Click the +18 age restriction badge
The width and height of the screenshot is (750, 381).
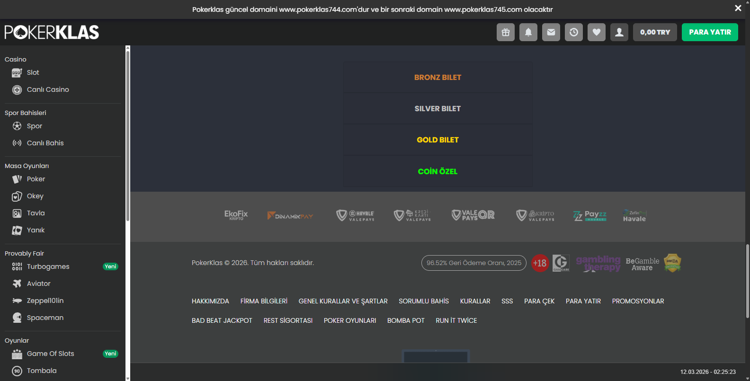point(540,263)
